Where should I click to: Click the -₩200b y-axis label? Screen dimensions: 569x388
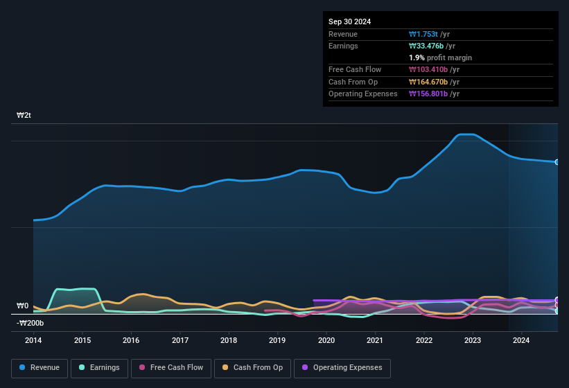click(30, 323)
